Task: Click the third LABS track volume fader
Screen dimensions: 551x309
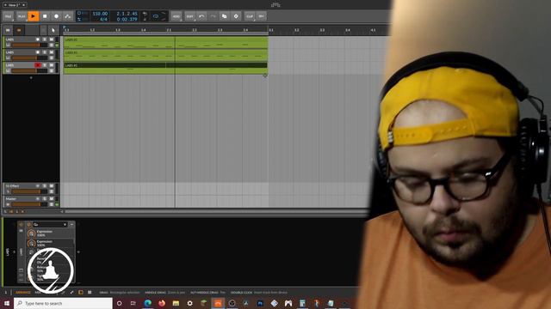Action: (x=29, y=70)
